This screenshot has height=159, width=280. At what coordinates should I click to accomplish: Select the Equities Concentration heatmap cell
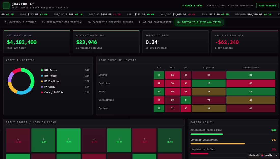pyautogui.click(x=251, y=83)
